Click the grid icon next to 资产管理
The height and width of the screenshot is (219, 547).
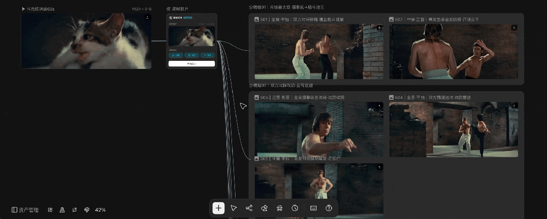click(x=50, y=210)
